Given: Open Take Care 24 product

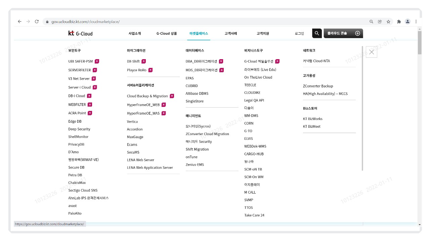Looking at the screenshot, I should [254, 215].
